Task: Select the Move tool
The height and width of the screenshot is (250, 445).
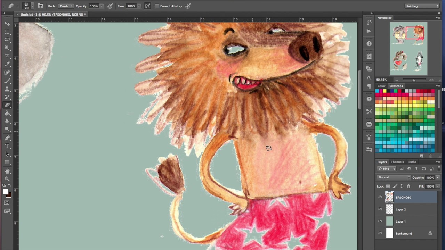Action: [x=7, y=23]
